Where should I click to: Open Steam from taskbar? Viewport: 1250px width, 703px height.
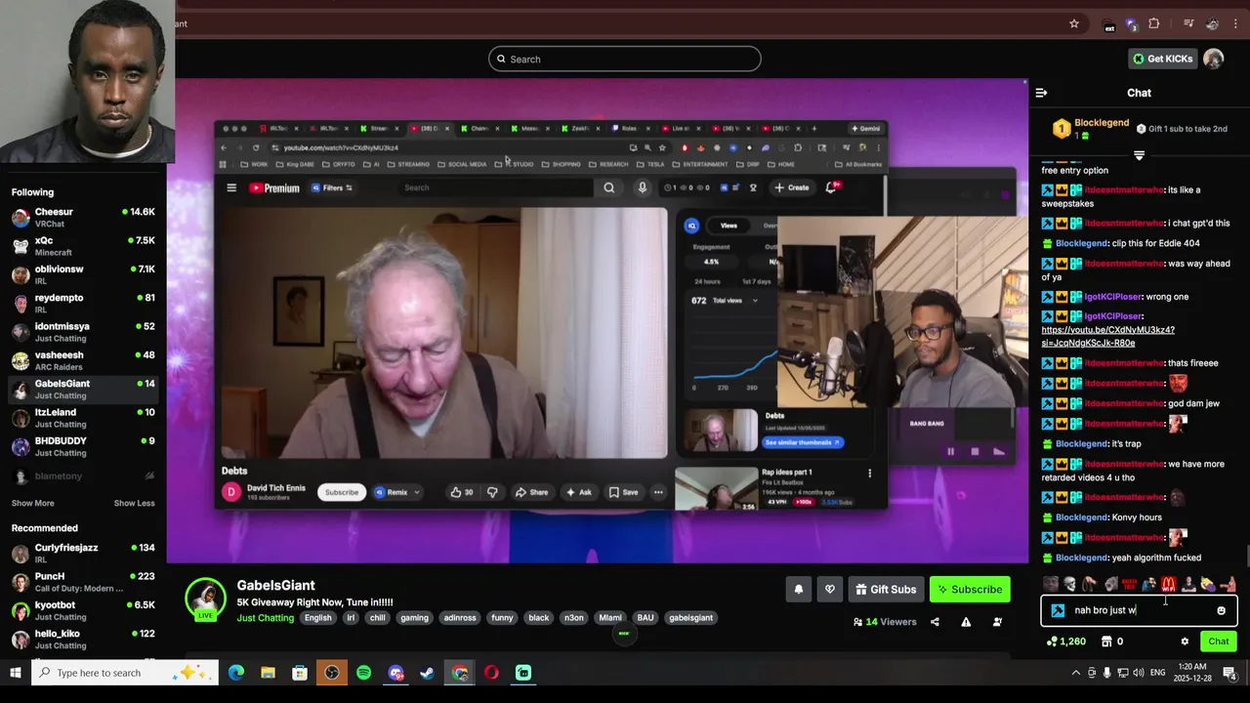(428, 673)
